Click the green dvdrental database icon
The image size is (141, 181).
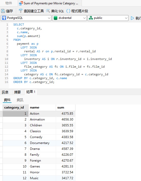(x=56, y=18)
